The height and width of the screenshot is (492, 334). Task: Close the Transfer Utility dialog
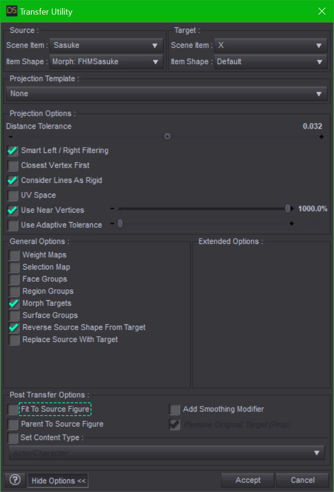click(322, 11)
